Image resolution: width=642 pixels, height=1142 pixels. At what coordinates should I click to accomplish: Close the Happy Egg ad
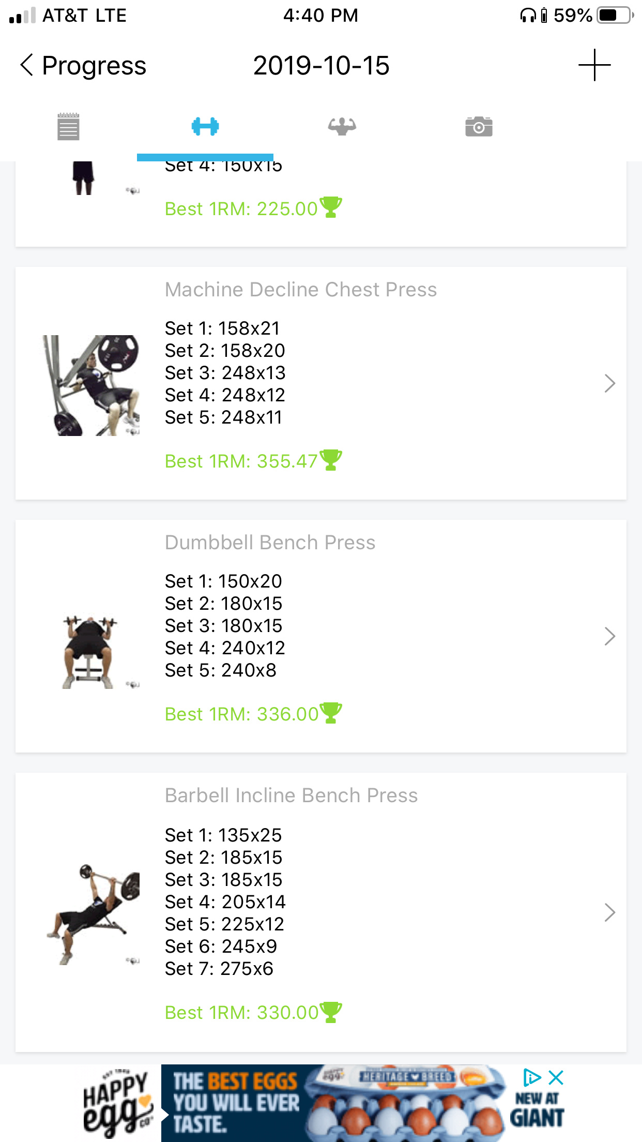[x=556, y=1078]
